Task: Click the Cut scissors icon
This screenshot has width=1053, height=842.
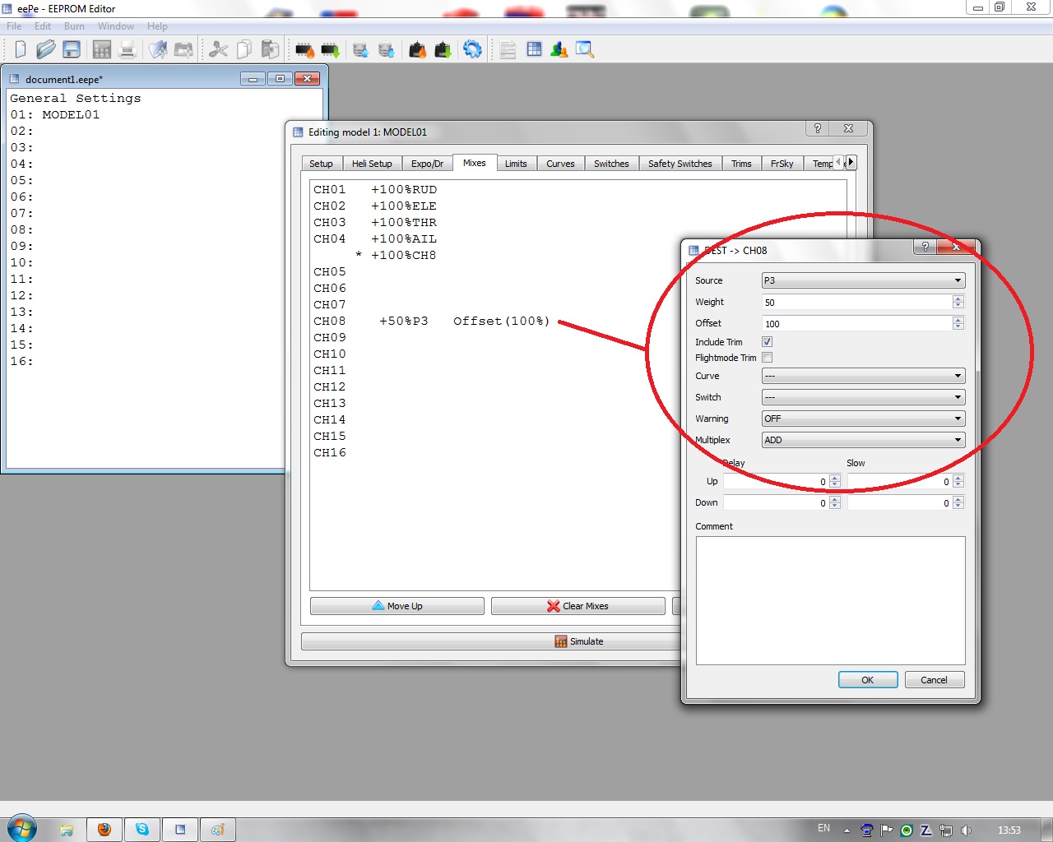Action: pos(218,49)
